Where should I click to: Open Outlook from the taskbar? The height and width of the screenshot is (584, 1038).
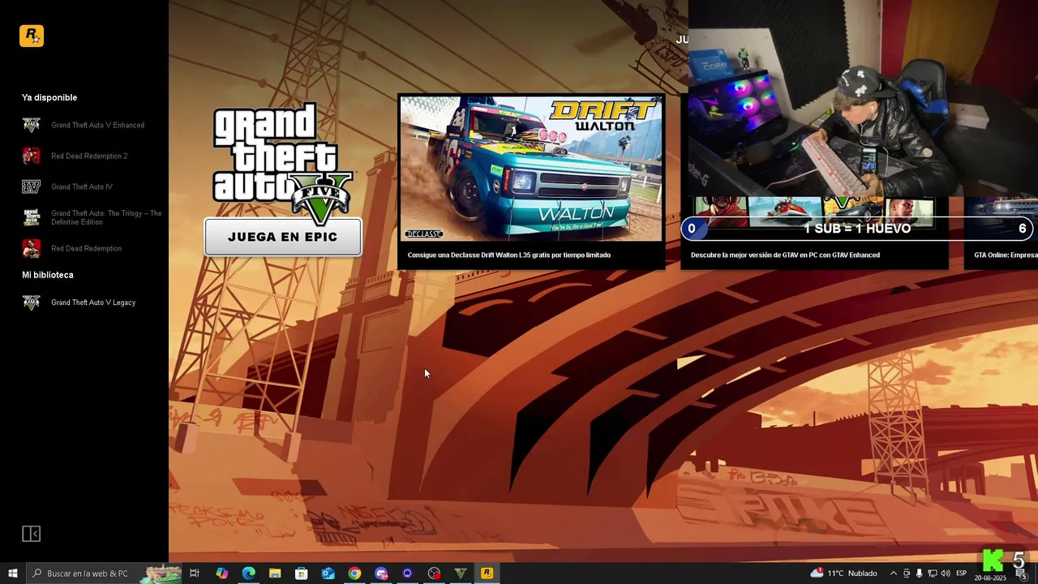tap(328, 573)
